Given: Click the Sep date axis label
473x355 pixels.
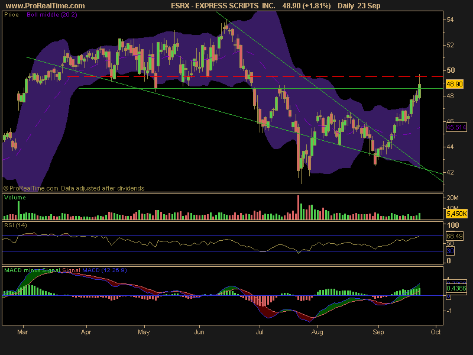Looking at the screenshot, I should click(x=378, y=333).
